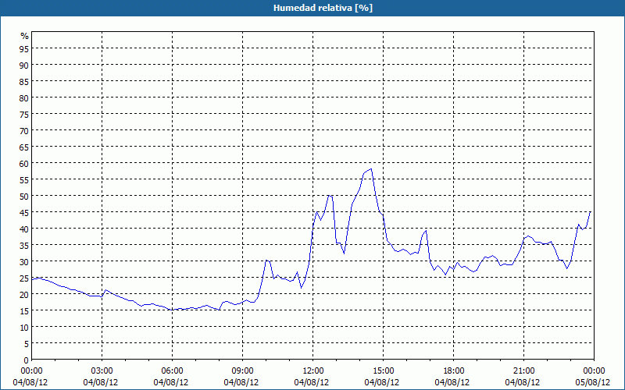Click the humidity curve end point at 45%
The height and width of the screenshot is (390, 625).
pos(590,212)
